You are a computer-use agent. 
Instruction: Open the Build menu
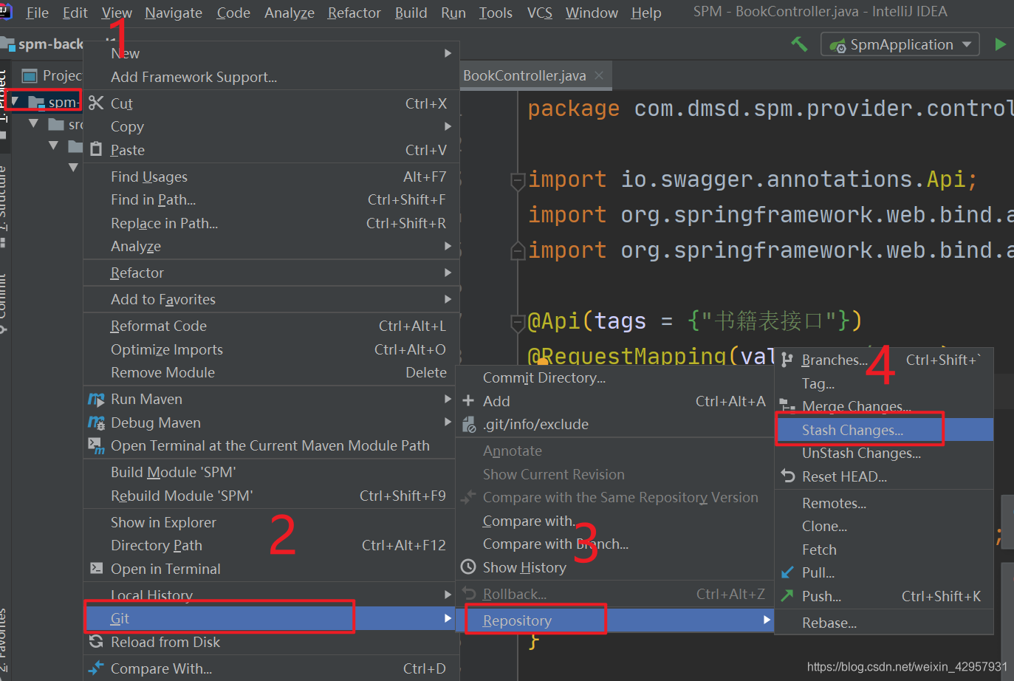coord(411,13)
